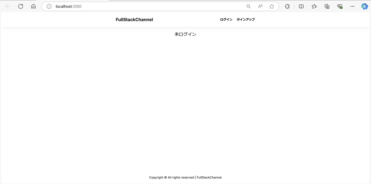Open the Settings and more ellipsis menu

click(x=352, y=6)
